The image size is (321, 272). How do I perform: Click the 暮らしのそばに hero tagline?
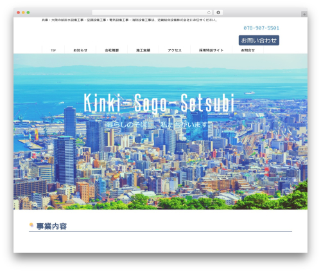(159, 125)
